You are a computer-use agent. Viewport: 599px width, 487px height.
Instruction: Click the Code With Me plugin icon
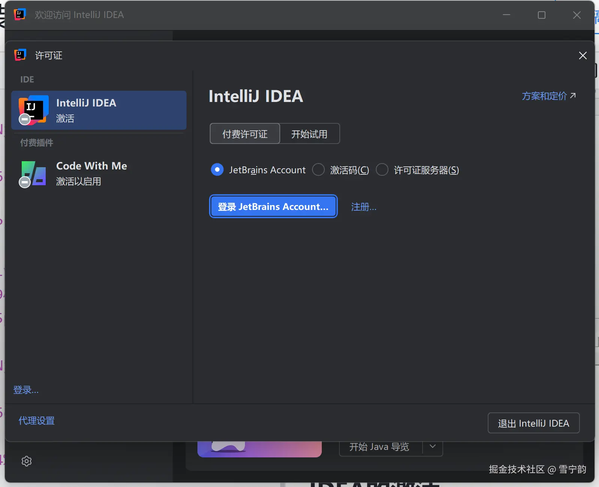(33, 174)
